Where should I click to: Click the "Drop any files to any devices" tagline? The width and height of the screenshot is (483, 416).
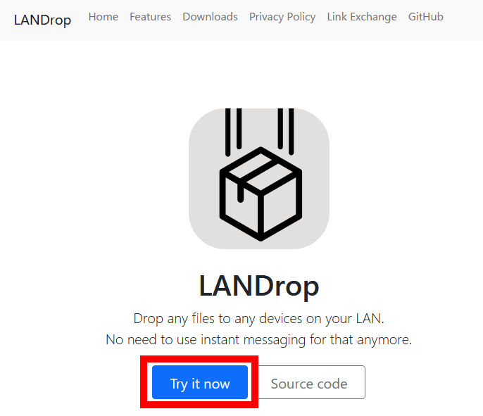click(x=259, y=318)
